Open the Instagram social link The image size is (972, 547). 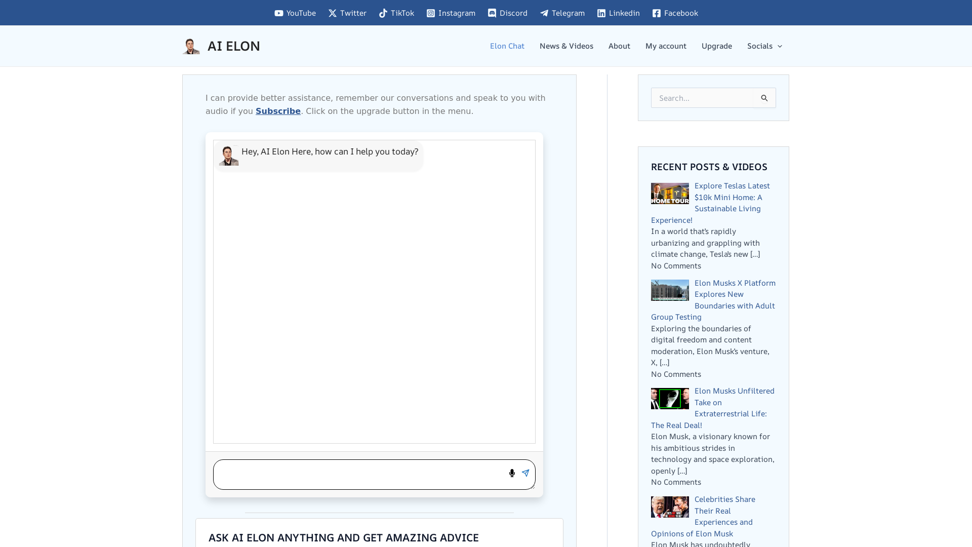(x=451, y=13)
